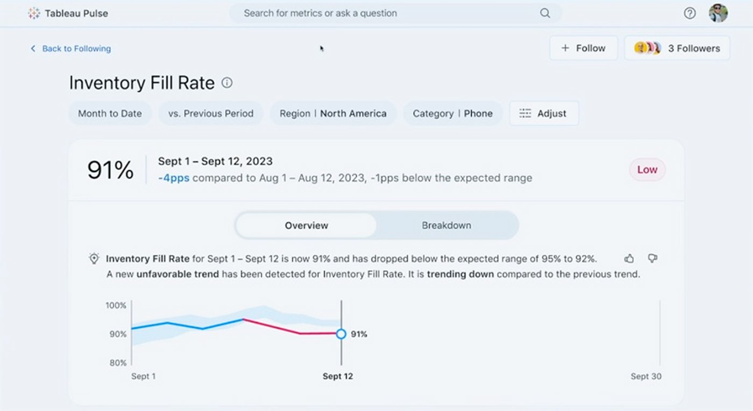Click the search for metrics field
This screenshot has height=411, width=753.
tap(396, 13)
